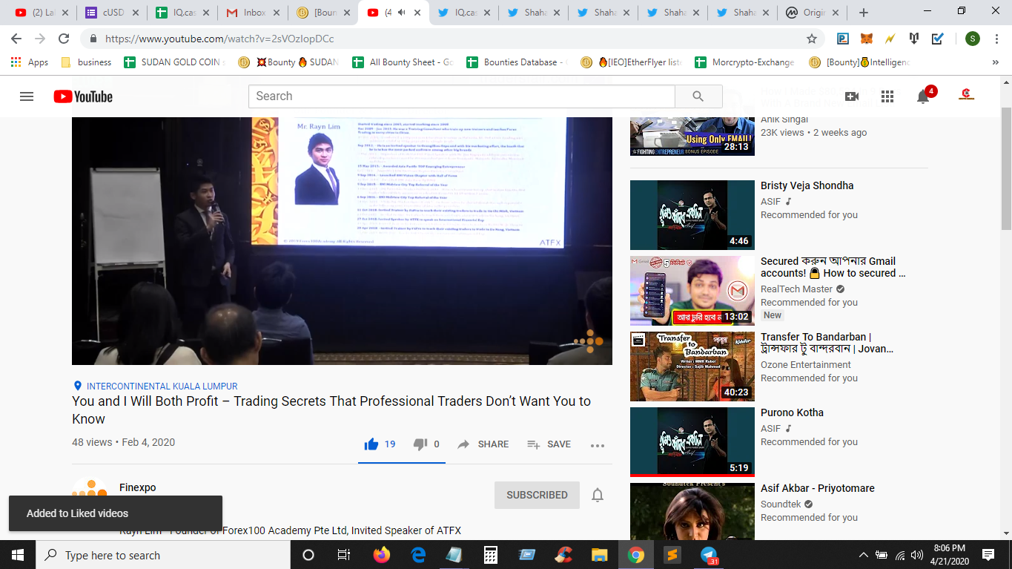Open the MetaMask fox extension
1012x569 pixels.
coord(866,39)
